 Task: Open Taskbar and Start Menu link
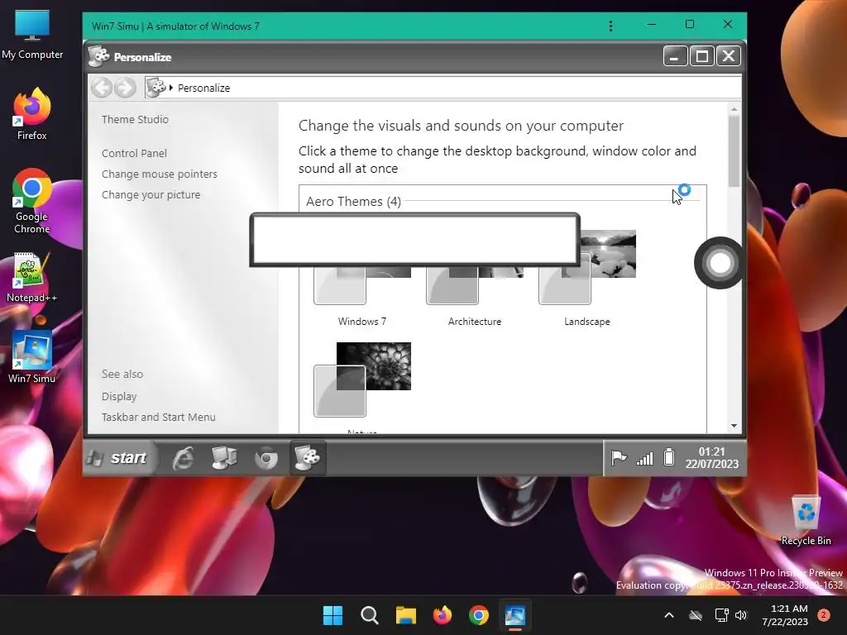(158, 417)
